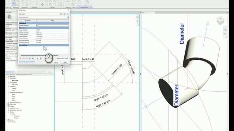The height and width of the screenshot is (131, 234).
Task: Click the search magnifier icon for parameters
Action: pos(68,17)
